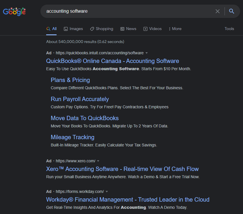Expand the More search options menu
243x214 pixels.
pos(175,29)
